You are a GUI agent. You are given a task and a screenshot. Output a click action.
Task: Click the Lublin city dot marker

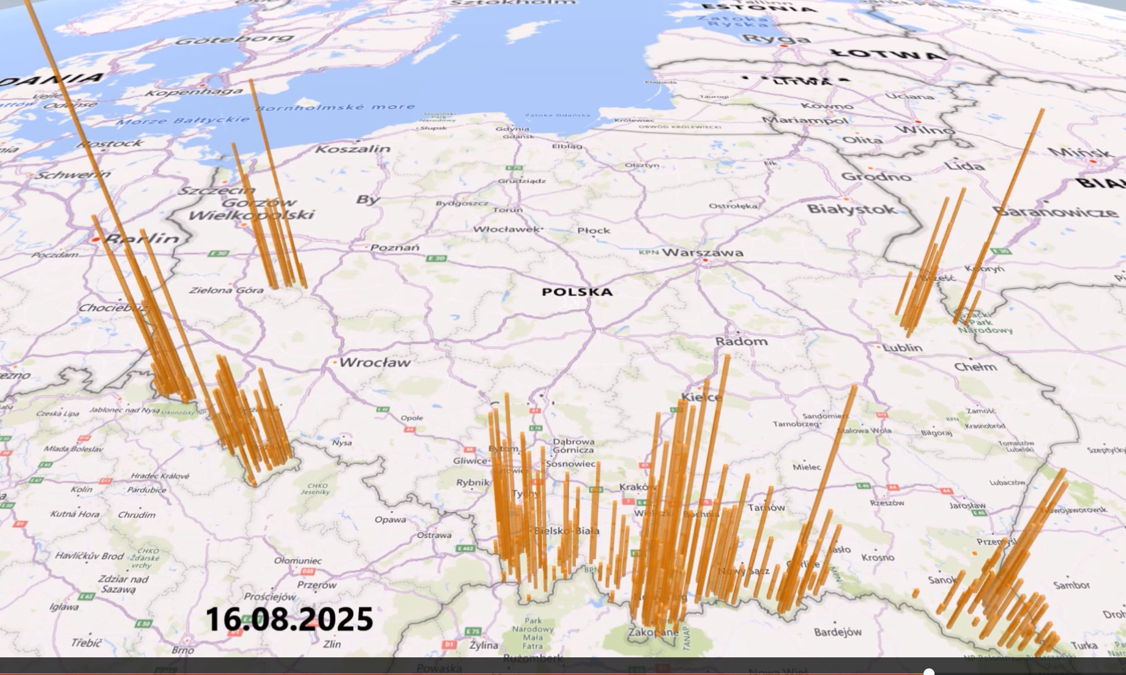click(878, 347)
